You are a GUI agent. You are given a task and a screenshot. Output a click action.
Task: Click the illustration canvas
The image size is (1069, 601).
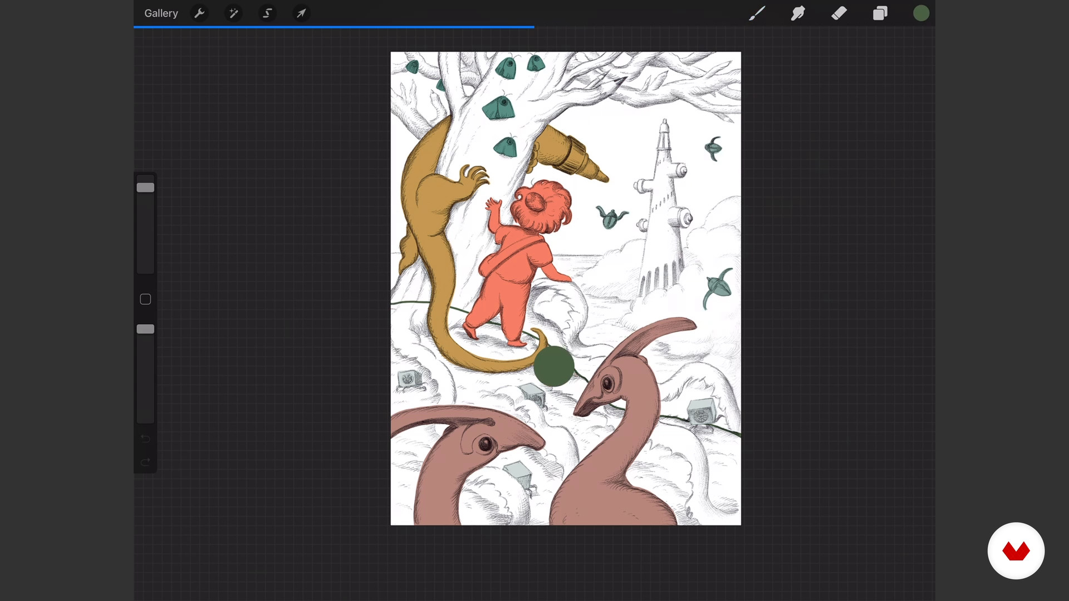(566, 288)
